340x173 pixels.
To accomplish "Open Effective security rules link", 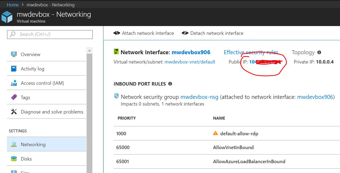I will 251,52.
